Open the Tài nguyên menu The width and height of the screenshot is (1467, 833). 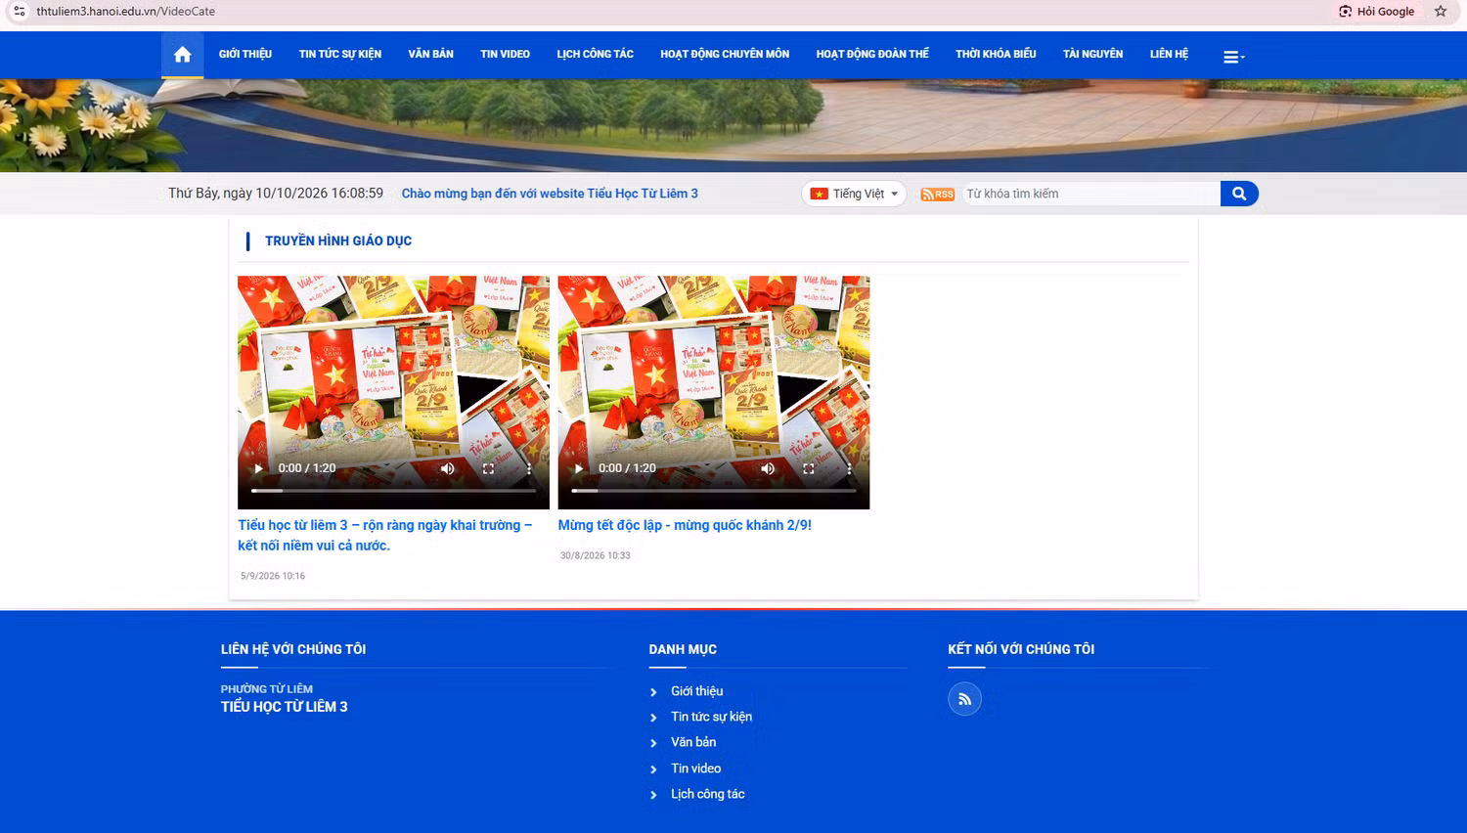[1092, 55]
